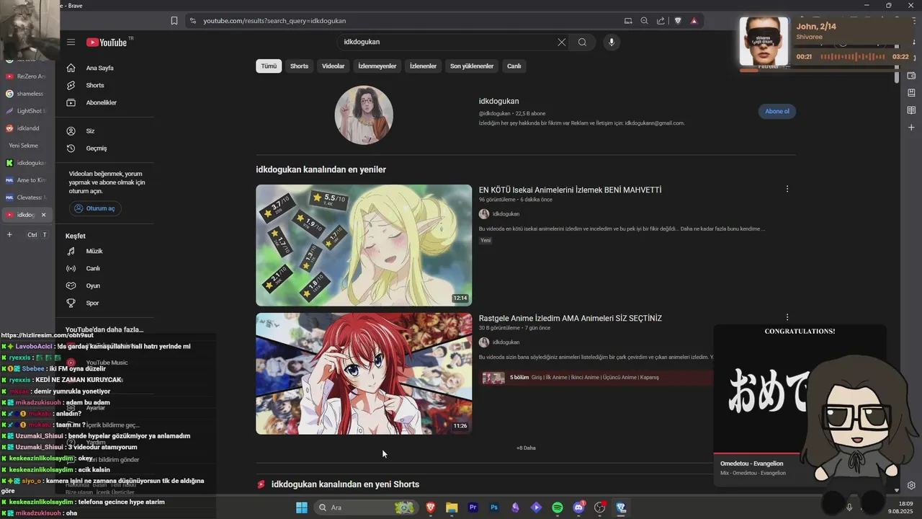Clear the idkdogukan search text with X
The width and height of the screenshot is (922, 519).
click(x=562, y=42)
